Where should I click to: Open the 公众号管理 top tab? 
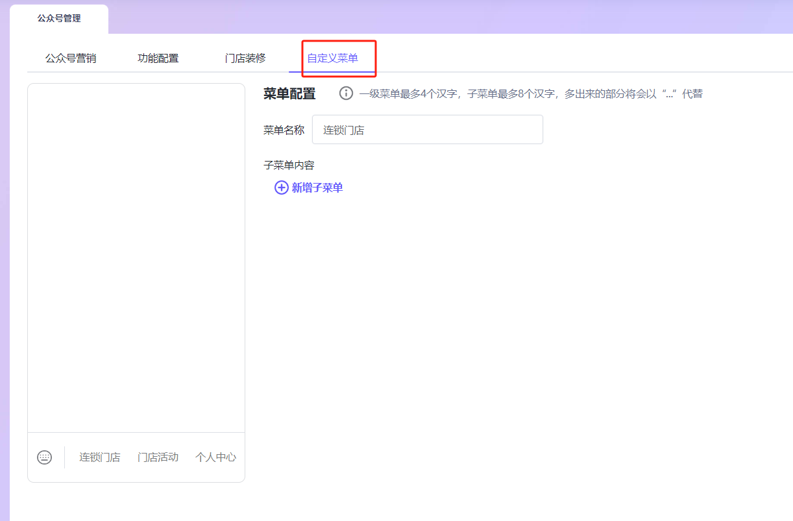point(59,18)
